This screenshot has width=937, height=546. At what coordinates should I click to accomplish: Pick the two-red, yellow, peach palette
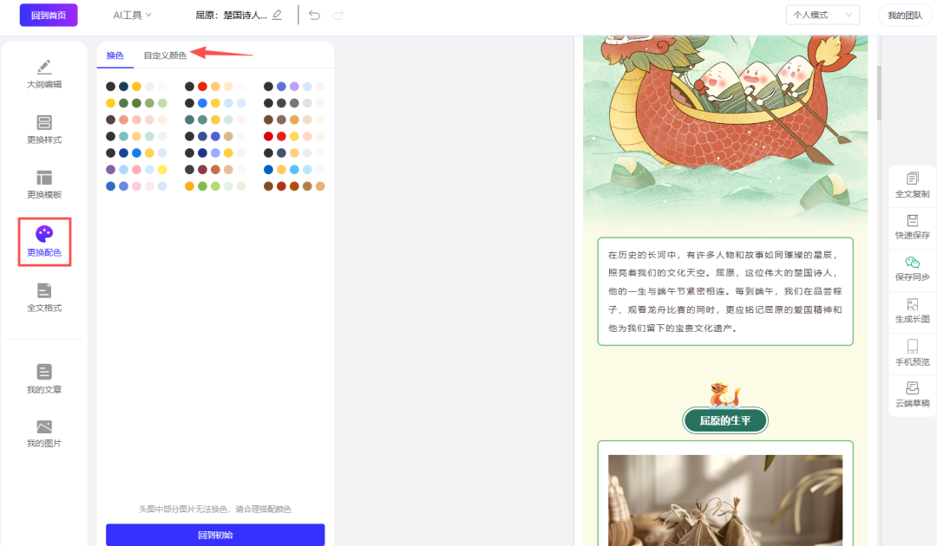[x=294, y=136]
